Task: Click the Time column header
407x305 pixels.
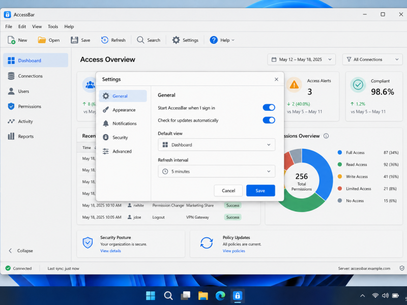Action: tap(86, 147)
